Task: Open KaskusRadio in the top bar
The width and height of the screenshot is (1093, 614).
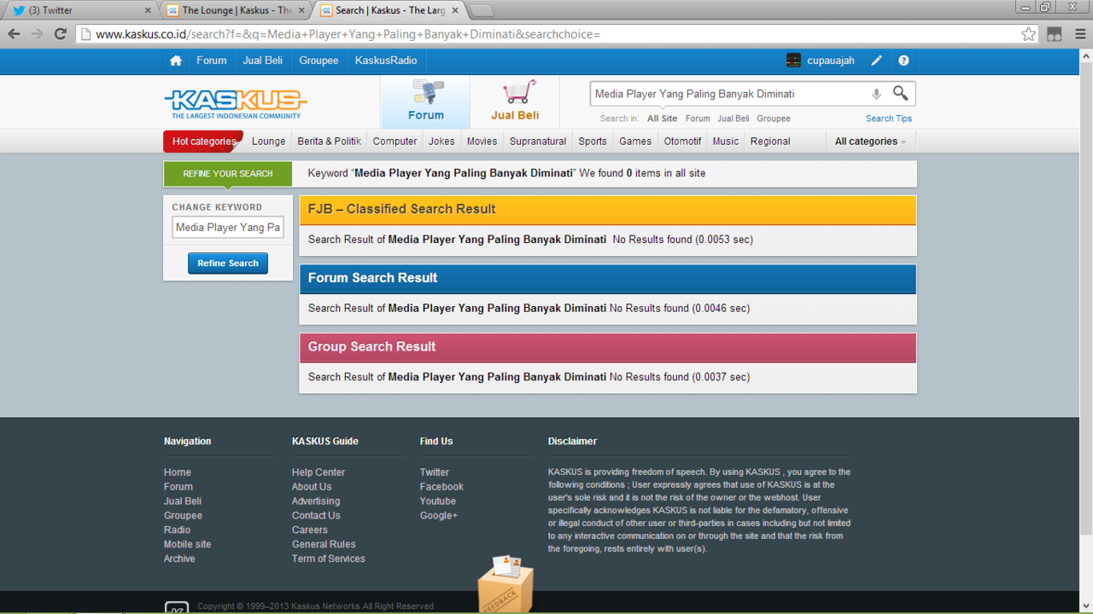Action: click(x=386, y=61)
